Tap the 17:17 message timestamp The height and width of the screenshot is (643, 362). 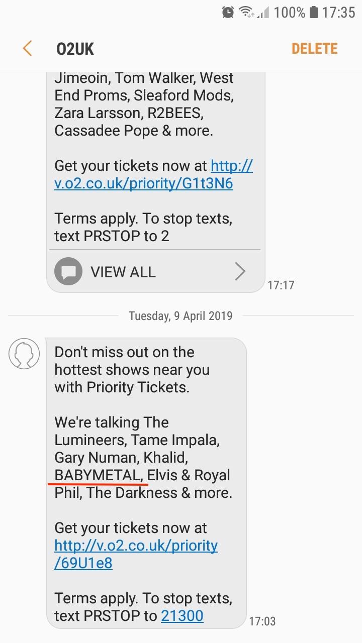281,285
